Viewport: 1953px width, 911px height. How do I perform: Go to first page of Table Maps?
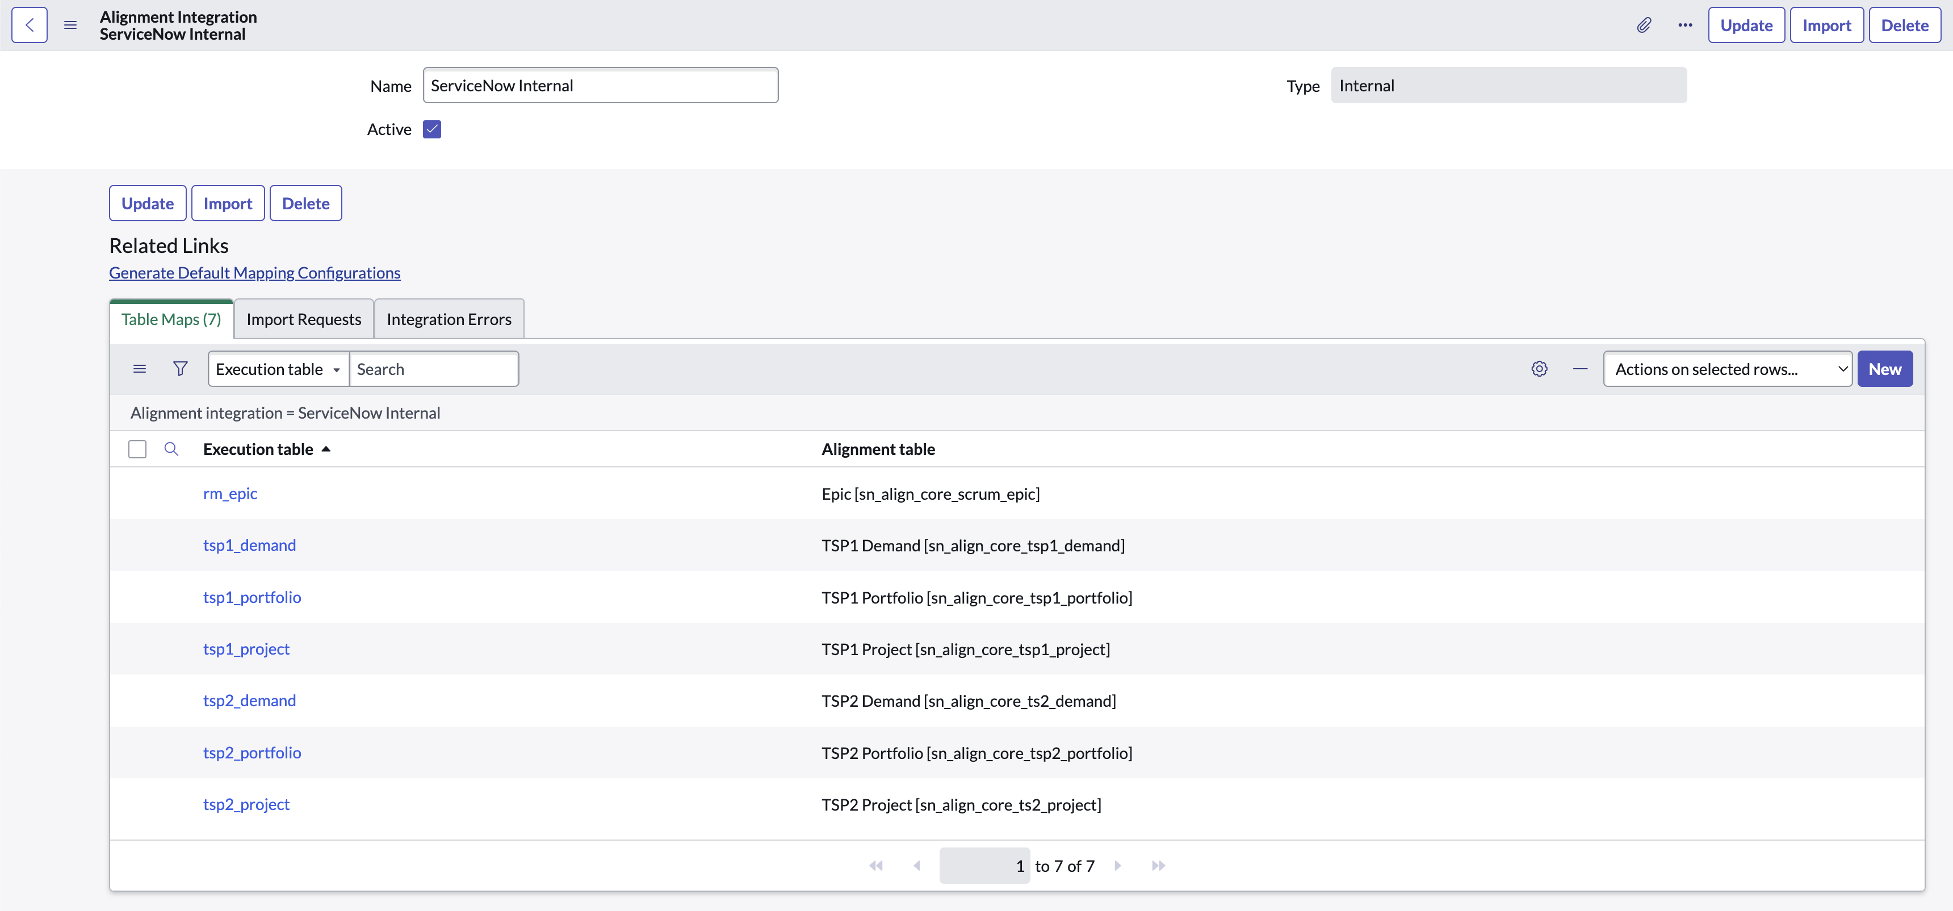pyautogui.click(x=875, y=866)
